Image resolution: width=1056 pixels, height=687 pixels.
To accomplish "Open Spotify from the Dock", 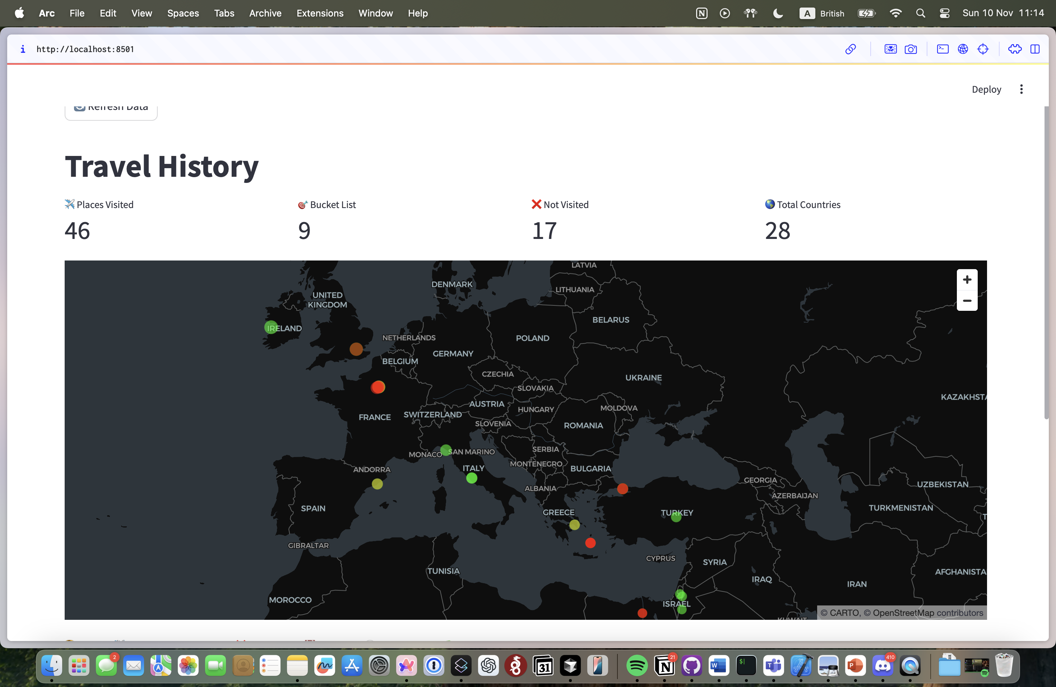I will point(637,665).
